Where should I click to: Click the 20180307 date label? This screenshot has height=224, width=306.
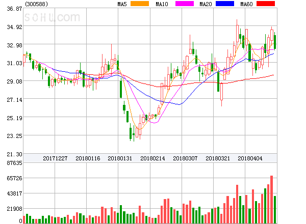pos(185,158)
